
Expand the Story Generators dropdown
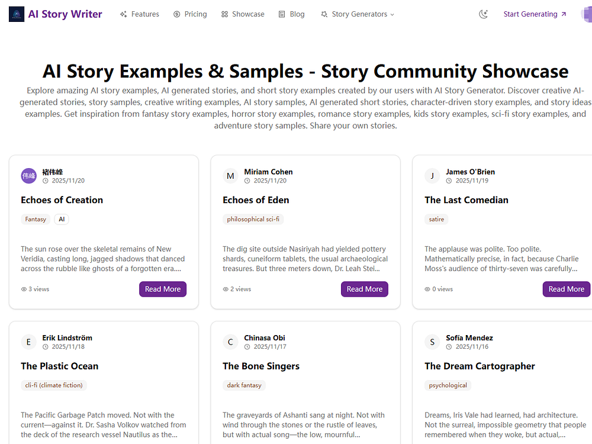[x=357, y=14]
